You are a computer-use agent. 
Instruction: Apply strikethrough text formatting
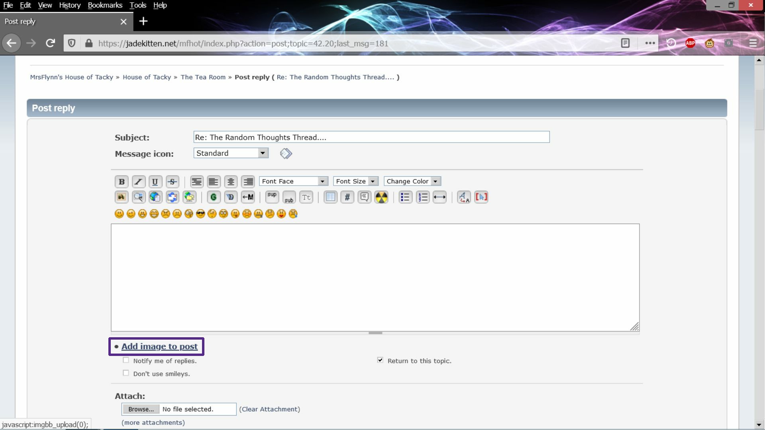(x=172, y=182)
